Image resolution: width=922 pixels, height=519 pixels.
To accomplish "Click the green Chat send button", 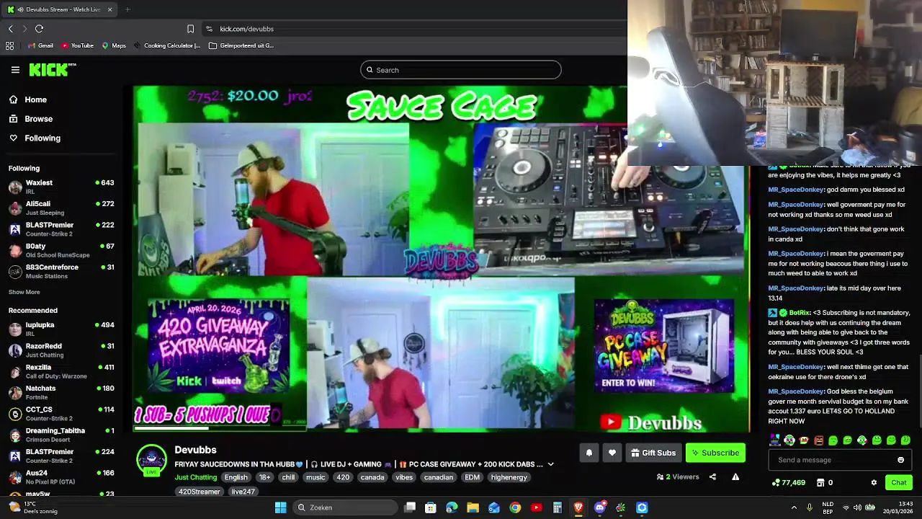I will [x=899, y=482].
